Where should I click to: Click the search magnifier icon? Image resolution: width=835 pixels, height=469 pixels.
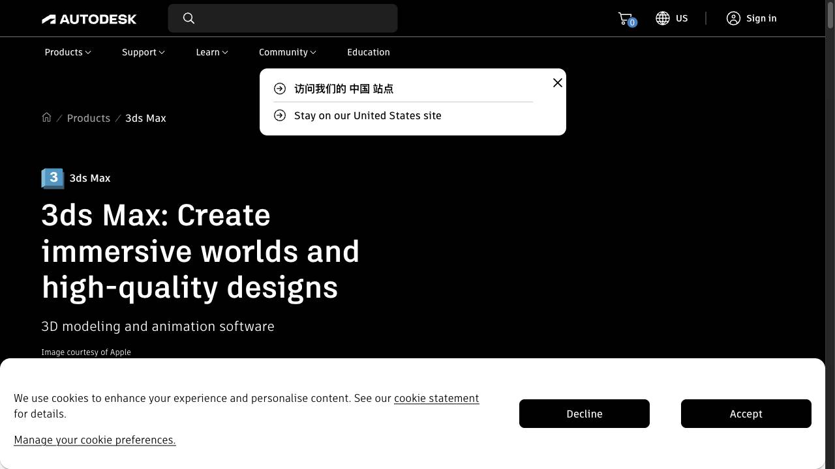189,18
